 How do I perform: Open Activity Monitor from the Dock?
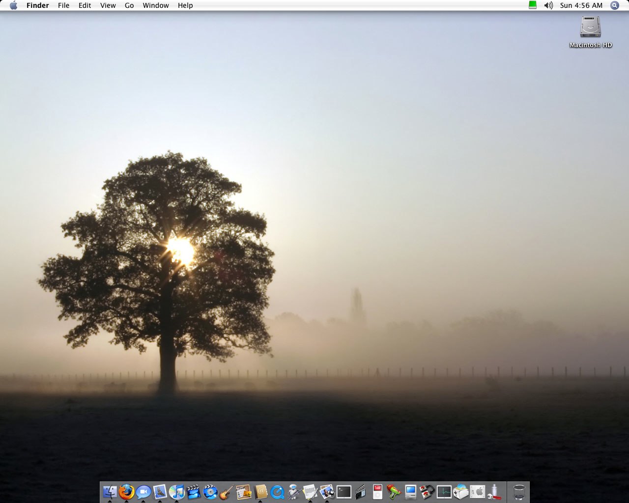444,492
